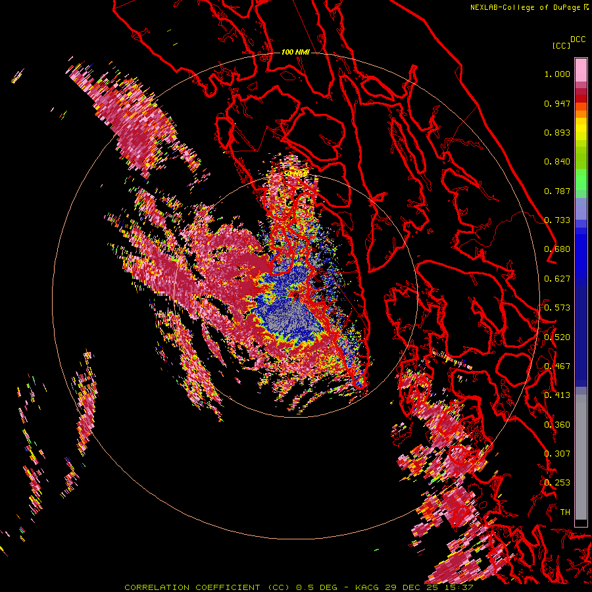Click the 0.947 scale value

tap(557, 103)
